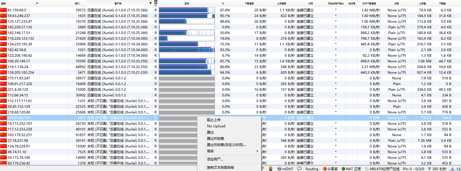Select the peer row IP 49.74.51.10

coord(17,152)
